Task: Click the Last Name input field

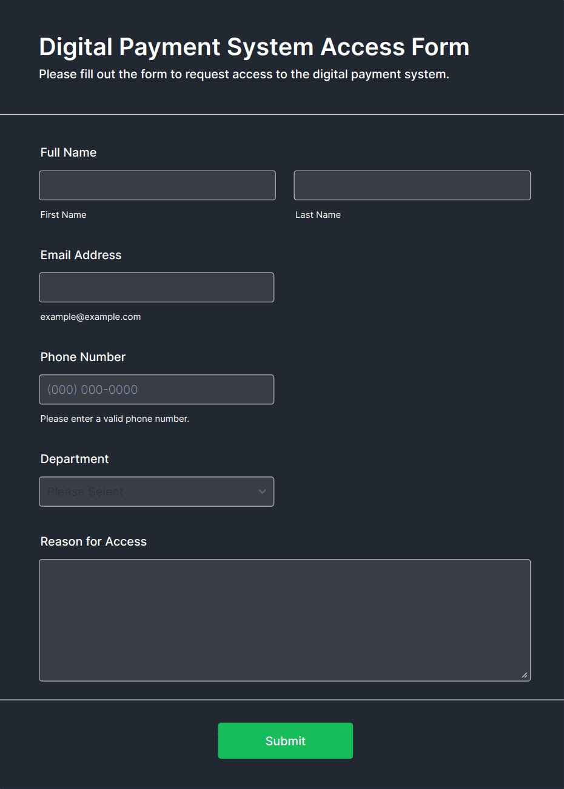Action: pyautogui.click(x=412, y=185)
